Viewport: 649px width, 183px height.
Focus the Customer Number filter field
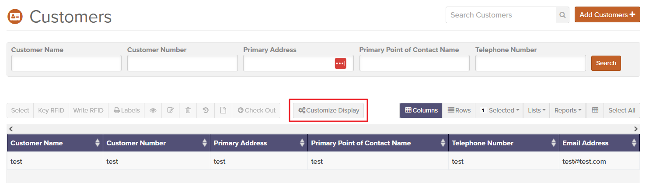tap(182, 63)
